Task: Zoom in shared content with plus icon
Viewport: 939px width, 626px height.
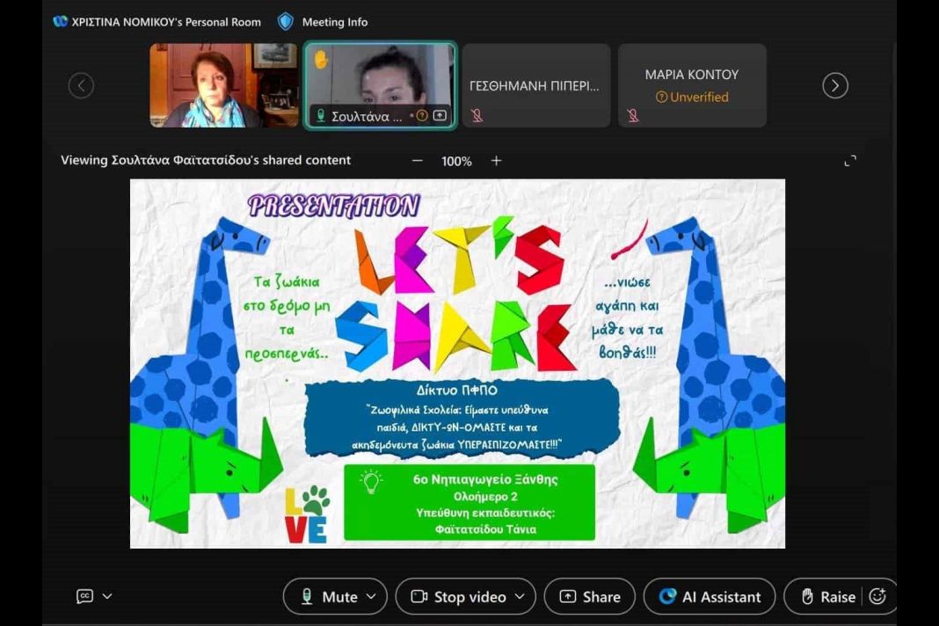Action: tap(496, 161)
